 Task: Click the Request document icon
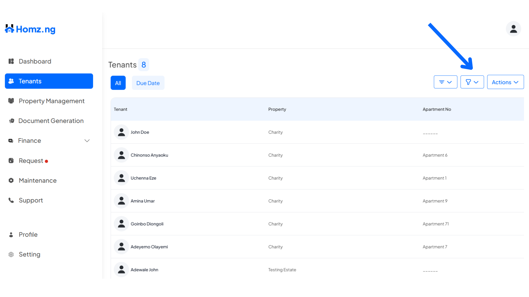[x=11, y=161]
